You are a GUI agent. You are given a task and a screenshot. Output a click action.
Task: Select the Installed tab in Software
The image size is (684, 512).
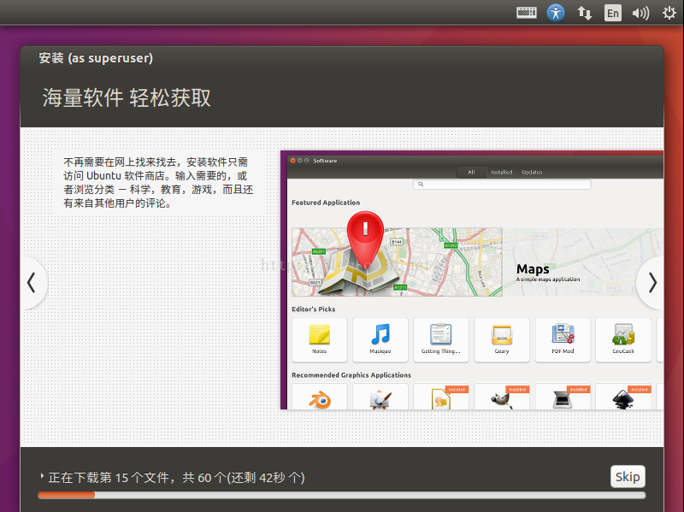pyautogui.click(x=502, y=173)
